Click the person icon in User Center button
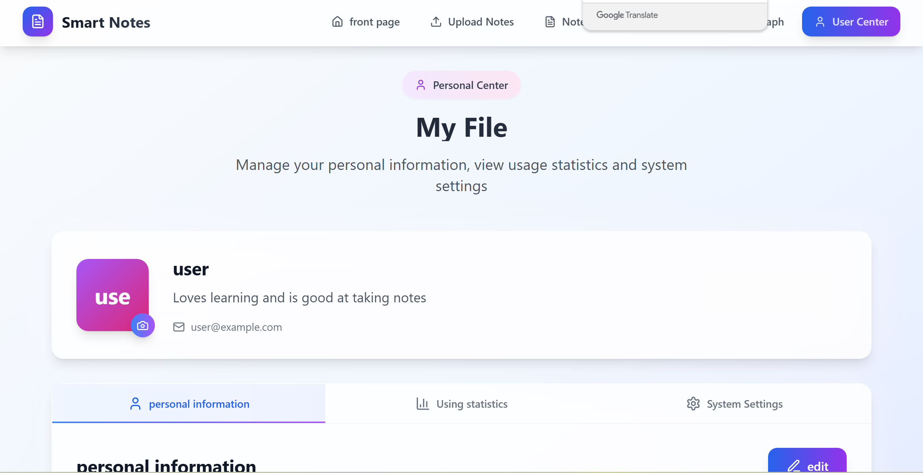 point(820,22)
